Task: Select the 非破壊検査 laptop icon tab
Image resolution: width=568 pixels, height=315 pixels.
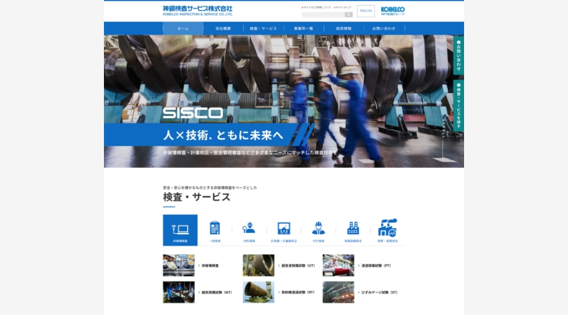Action: [180, 230]
